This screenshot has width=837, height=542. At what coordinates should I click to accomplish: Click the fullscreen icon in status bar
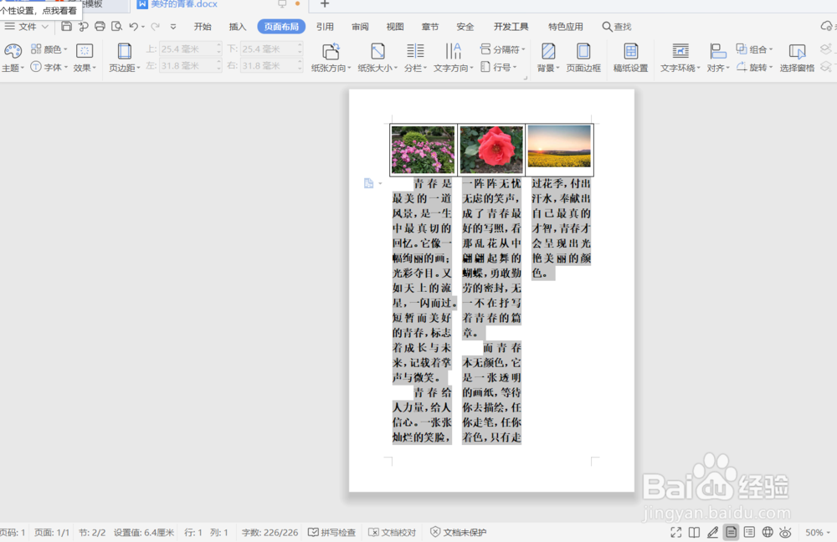[675, 532]
